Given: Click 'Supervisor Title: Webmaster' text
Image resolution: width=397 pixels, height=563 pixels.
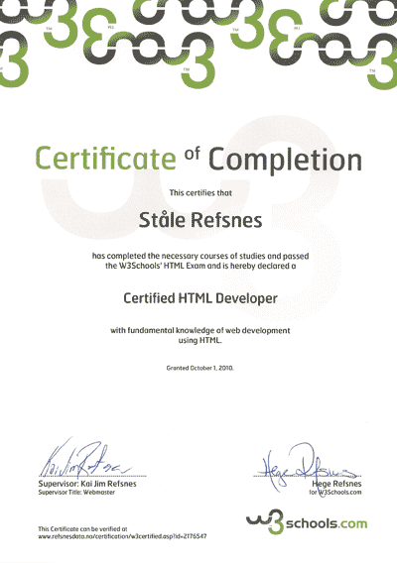Looking at the screenshot, I should pos(76,493).
